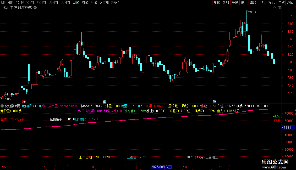Select the 1分钟 period tab

click(20, 2)
